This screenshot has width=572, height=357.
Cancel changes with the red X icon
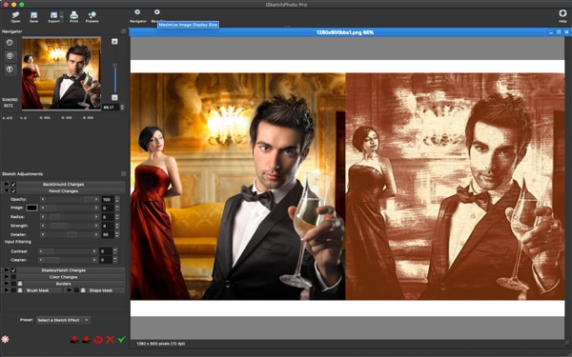pos(110,340)
